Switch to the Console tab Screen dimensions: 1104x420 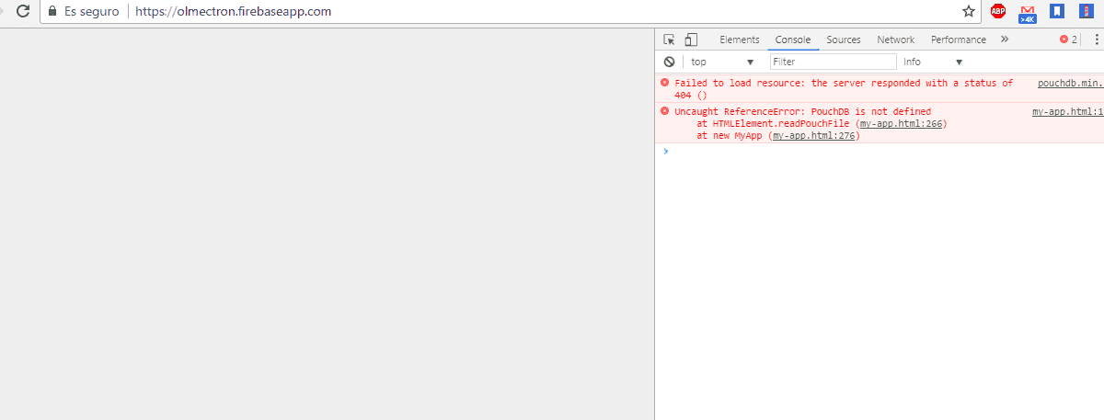793,40
